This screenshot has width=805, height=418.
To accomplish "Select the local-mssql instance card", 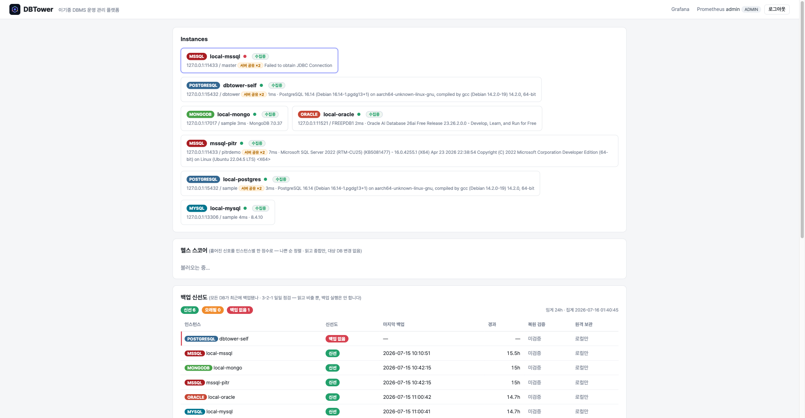I will coord(259,60).
